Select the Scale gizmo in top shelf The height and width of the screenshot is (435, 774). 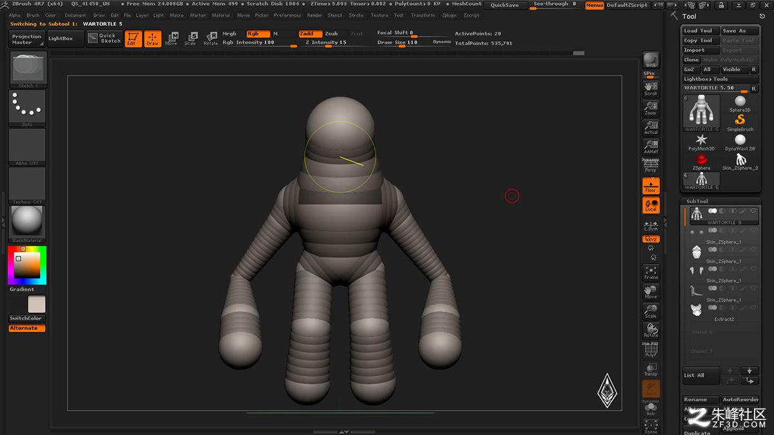pos(190,39)
